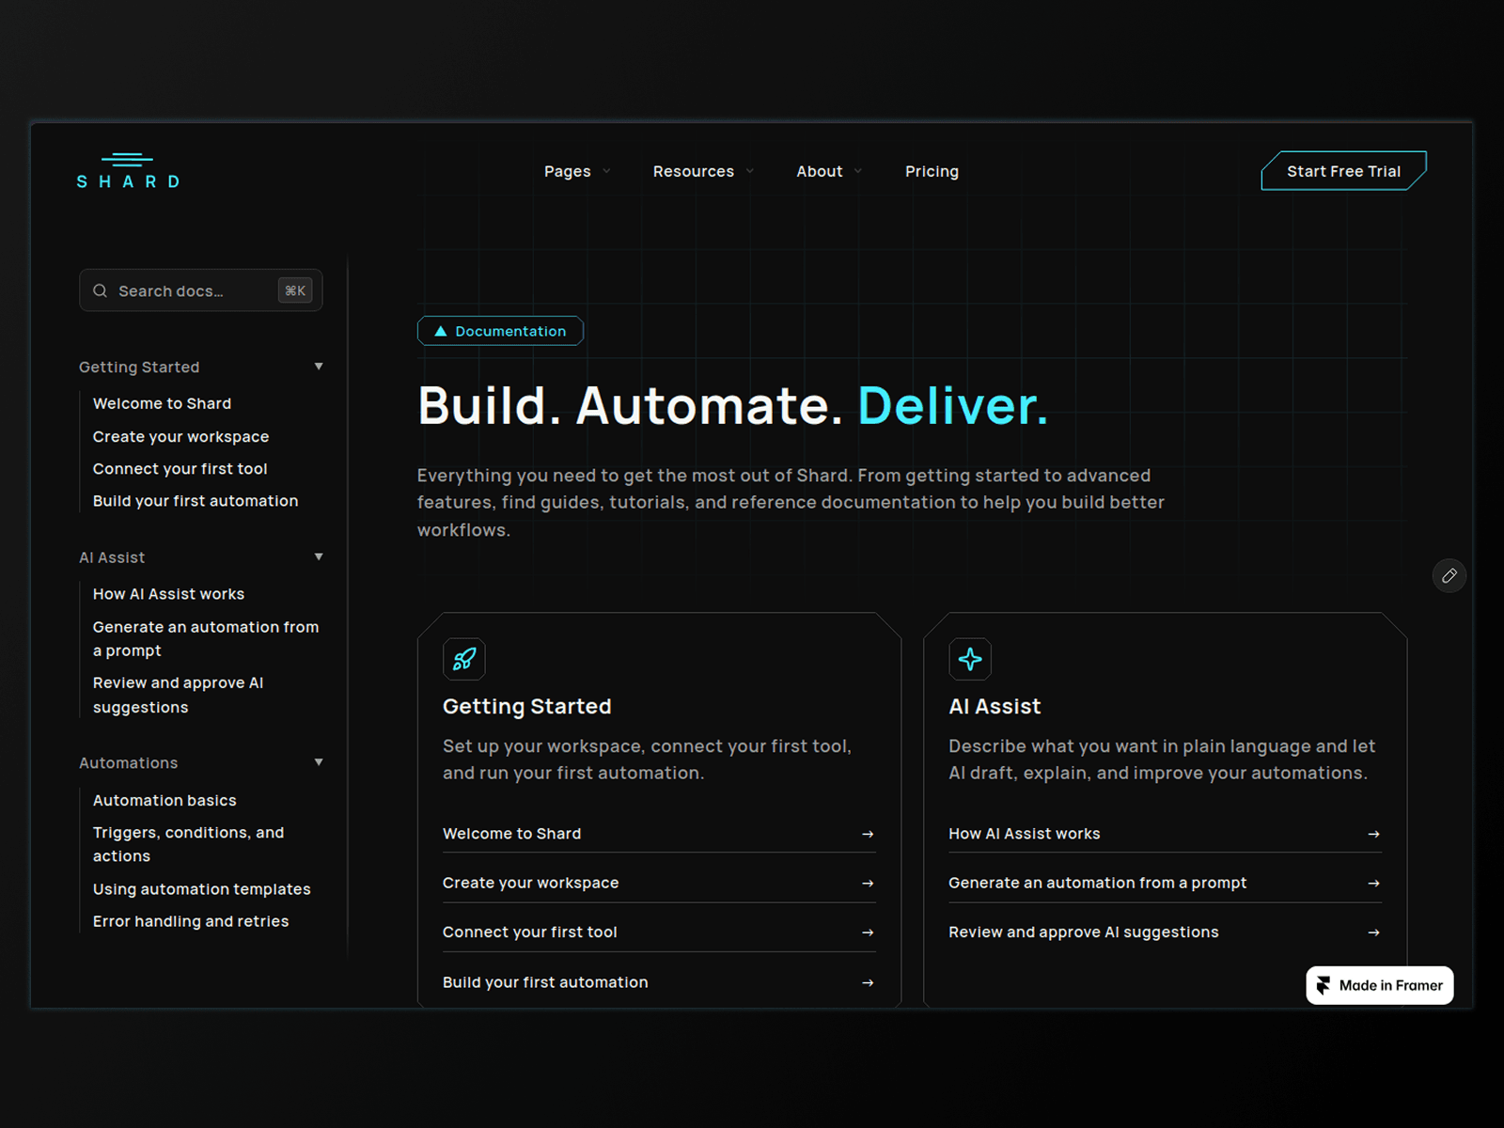Click the triangle icon in Documentation badge
The width and height of the screenshot is (1504, 1128).
[x=440, y=331]
